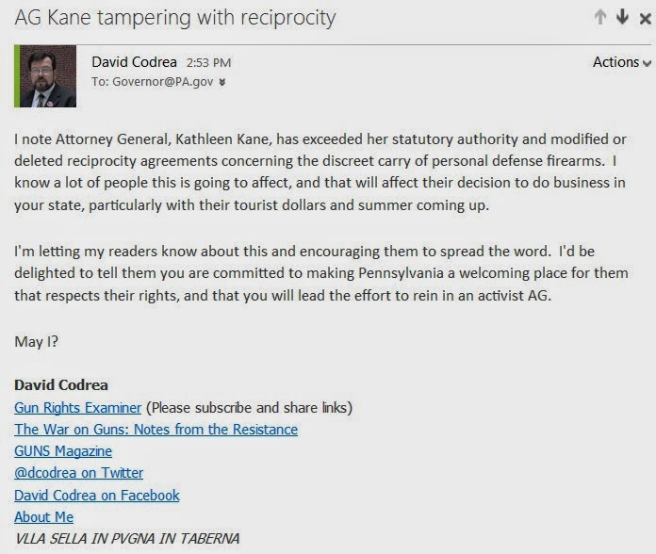This screenshot has height=554, width=656.
Task: Follow the About Me link
Action: 43,516
